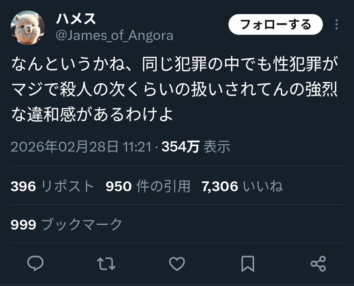
Task: Click the @James_of_Angora handle
Action: click(114, 35)
